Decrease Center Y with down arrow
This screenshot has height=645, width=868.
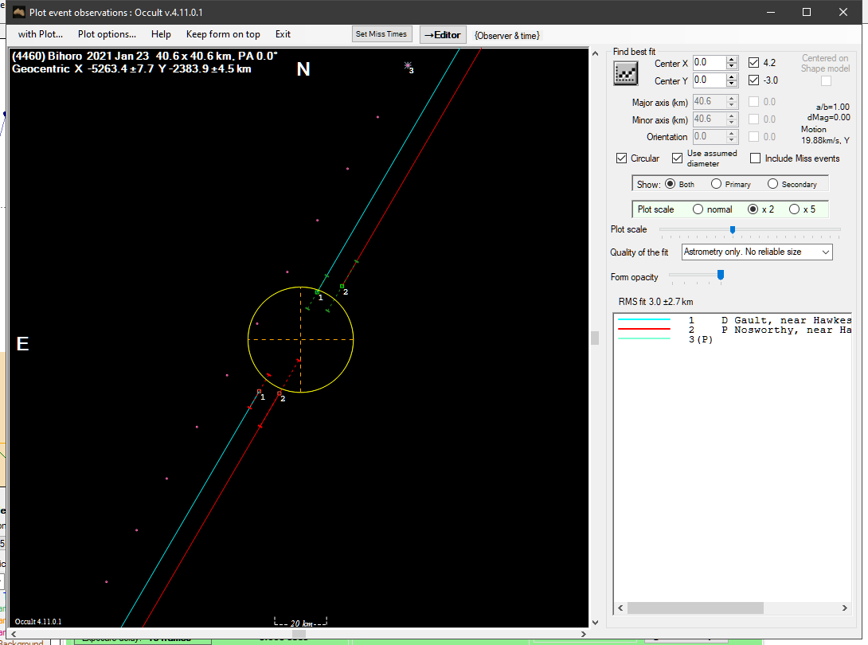pos(732,84)
